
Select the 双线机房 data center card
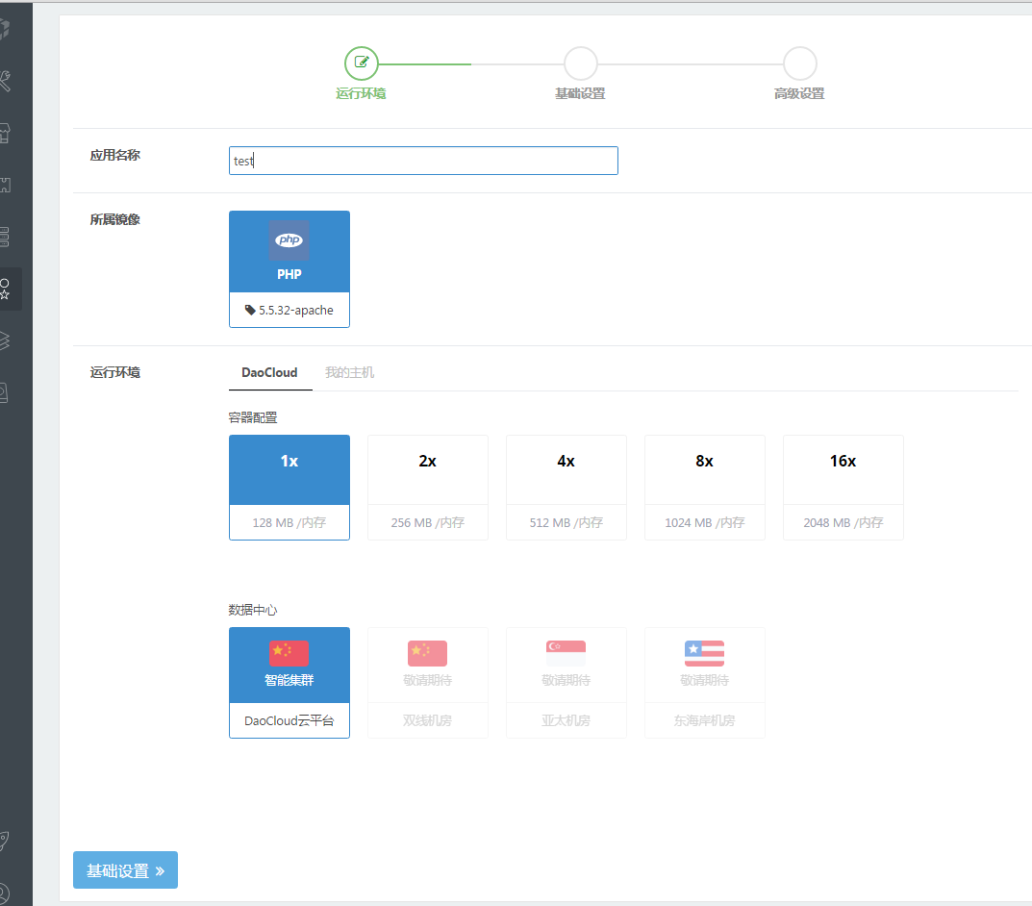tap(428, 683)
